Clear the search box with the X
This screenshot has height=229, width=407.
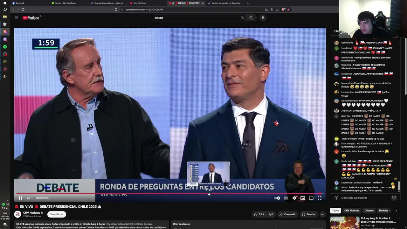coord(243,18)
